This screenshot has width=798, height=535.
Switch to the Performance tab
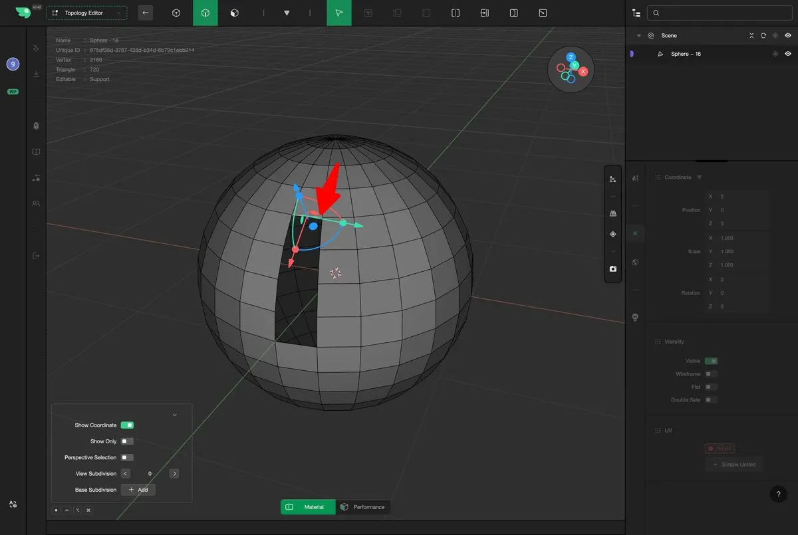(x=362, y=507)
